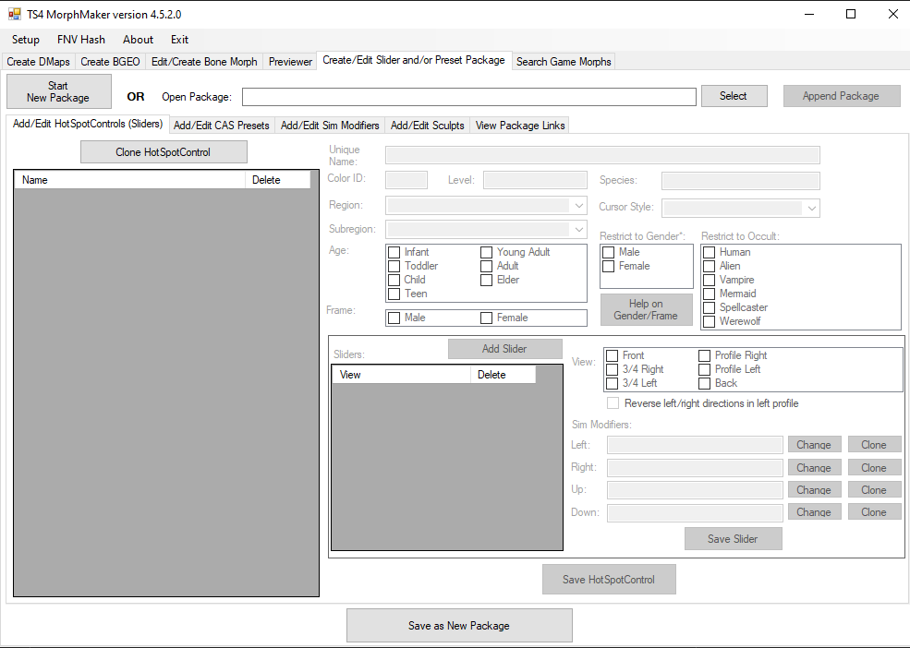Click the TS4 MorphMaker app icon in title bar

point(14,14)
